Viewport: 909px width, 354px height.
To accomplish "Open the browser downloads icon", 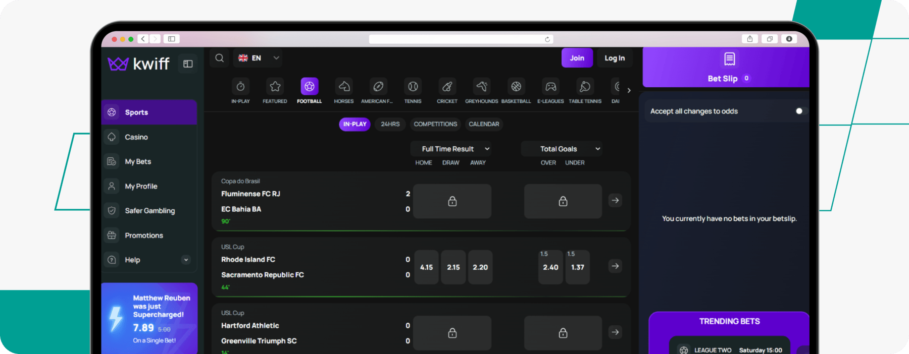I will tap(789, 39).
